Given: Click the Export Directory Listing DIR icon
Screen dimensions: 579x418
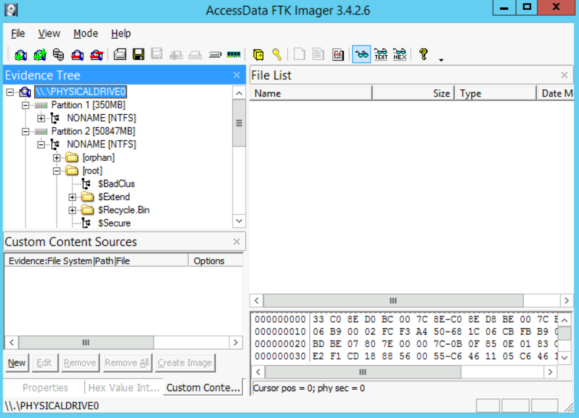Looking at the screenshot, I should 338,54.
